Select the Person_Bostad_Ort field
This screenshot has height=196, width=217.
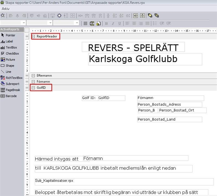pyautogui.click(x=182, y=111)
